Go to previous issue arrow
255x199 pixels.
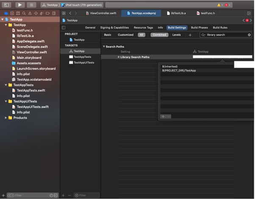pos(244,20)
